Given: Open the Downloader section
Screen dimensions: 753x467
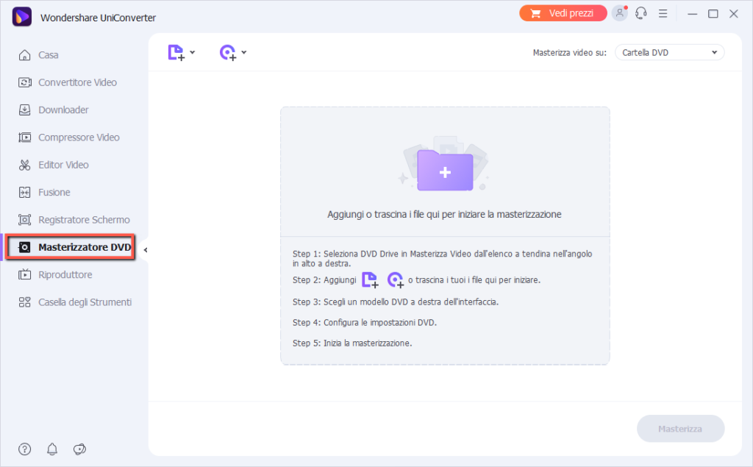Looking at the screenshot, I should coord(63,110).
